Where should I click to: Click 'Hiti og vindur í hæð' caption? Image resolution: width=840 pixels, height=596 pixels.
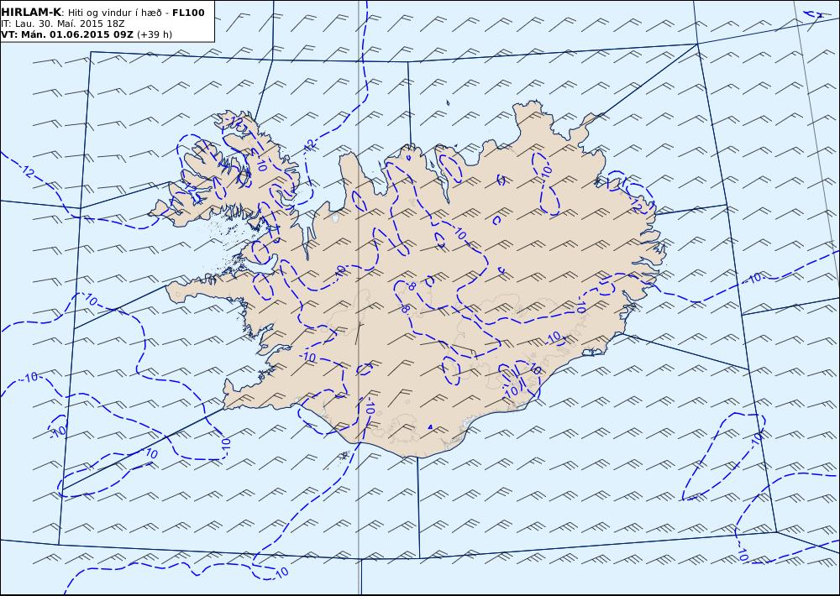(x=114, y=13)
